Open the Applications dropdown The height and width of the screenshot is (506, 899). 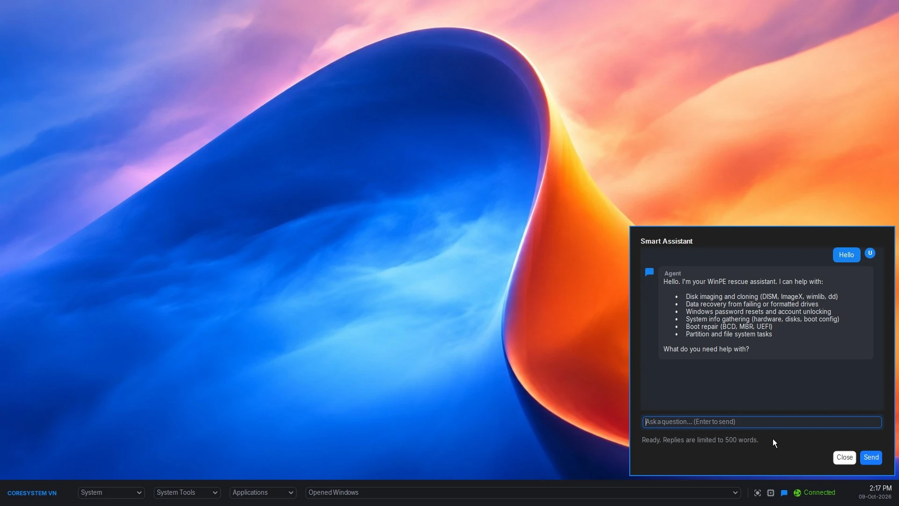[263, 493]
